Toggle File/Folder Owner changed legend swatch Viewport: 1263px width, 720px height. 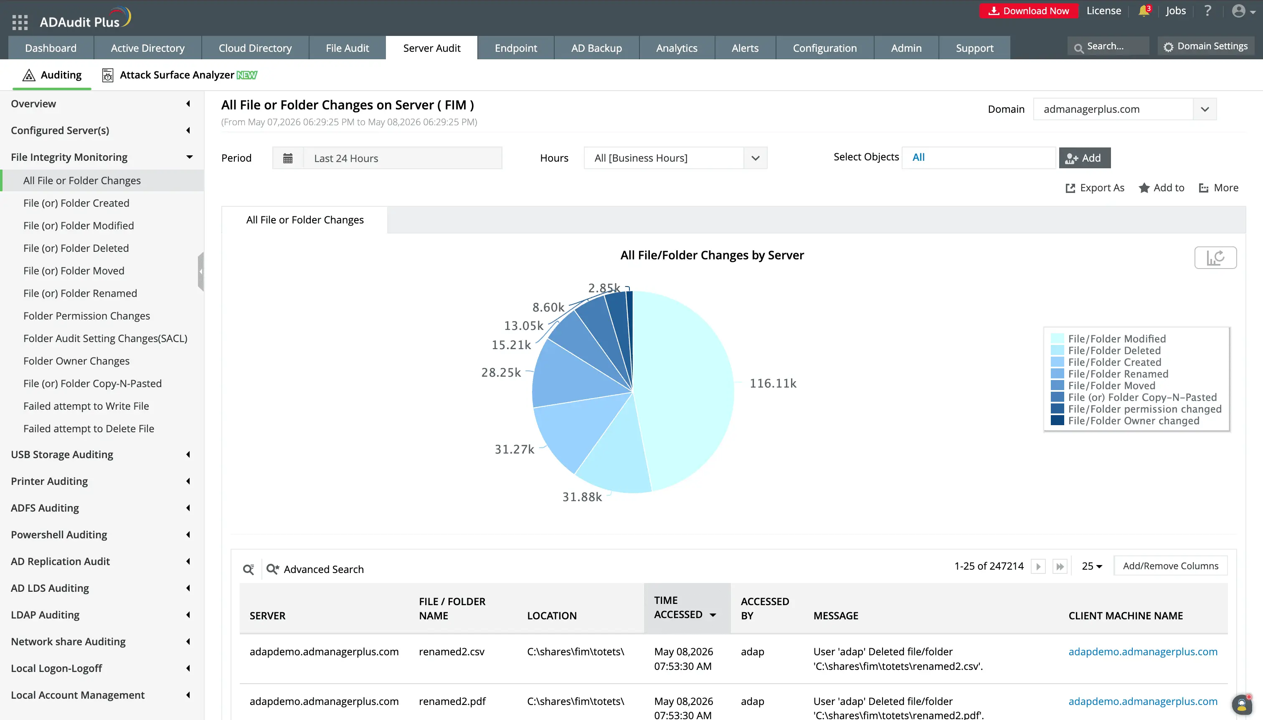1057,421
